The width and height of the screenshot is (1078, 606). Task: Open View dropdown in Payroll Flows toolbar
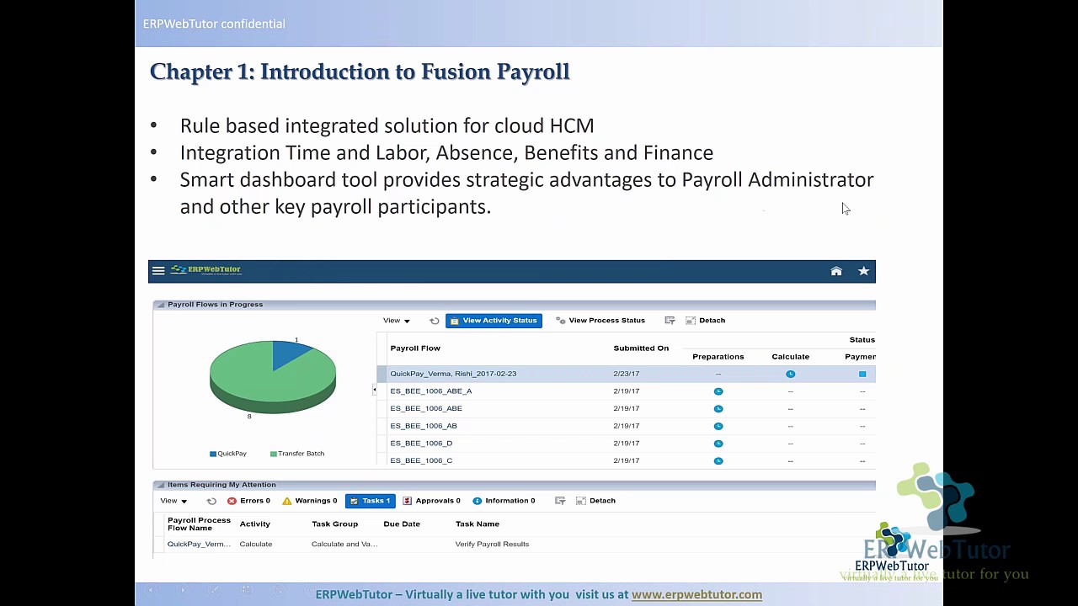397,321
